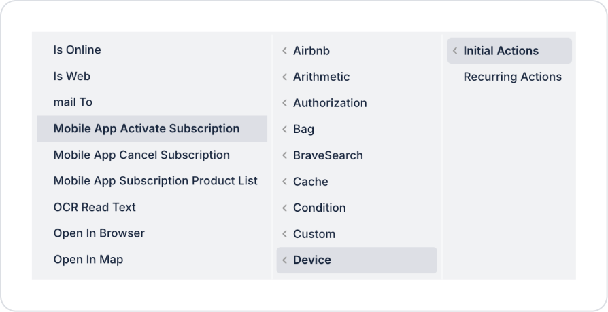Click the chevron beside Cache

click(284, 182)
